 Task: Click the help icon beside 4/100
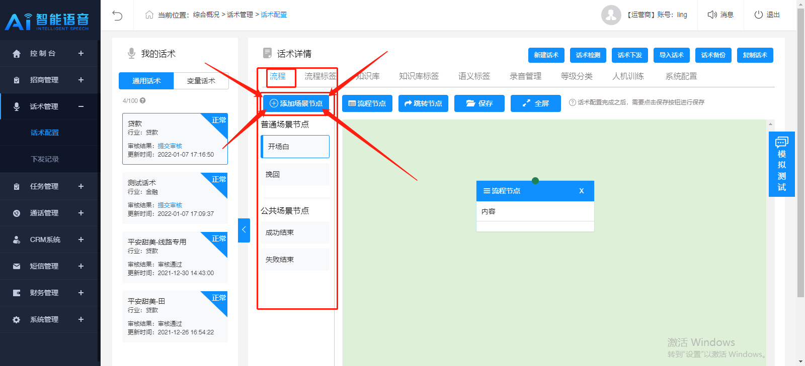pos(142,100)
